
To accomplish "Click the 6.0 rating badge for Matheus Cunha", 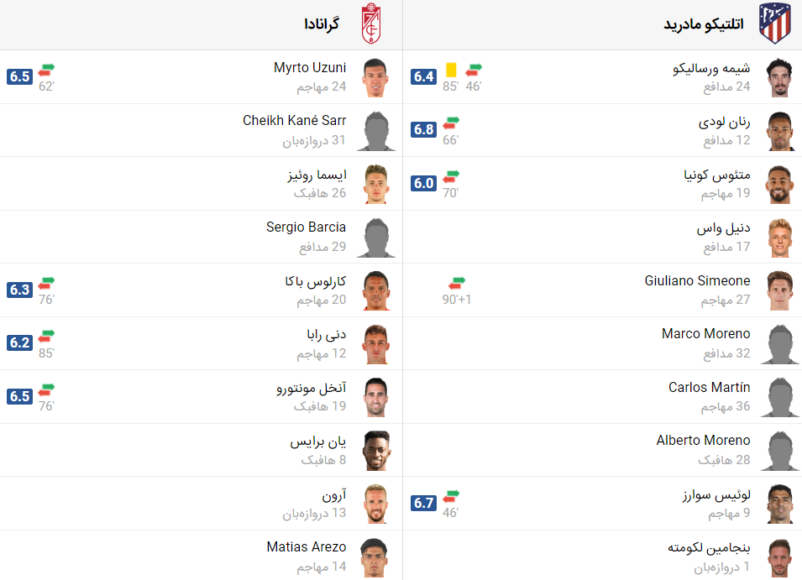I will tap(423, 183).
